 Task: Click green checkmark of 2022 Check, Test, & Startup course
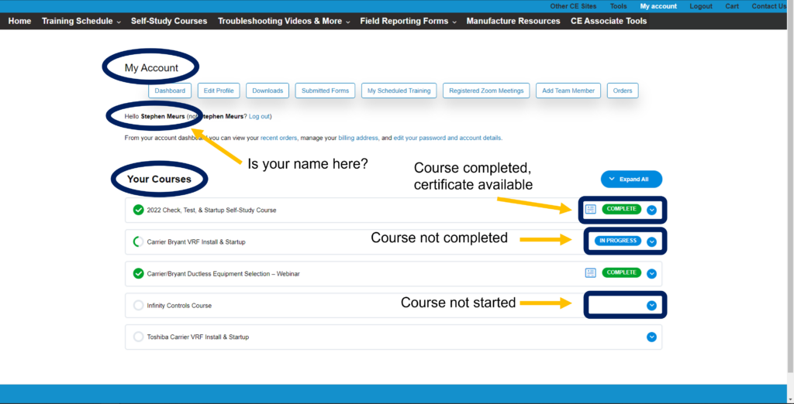point(138,210)
